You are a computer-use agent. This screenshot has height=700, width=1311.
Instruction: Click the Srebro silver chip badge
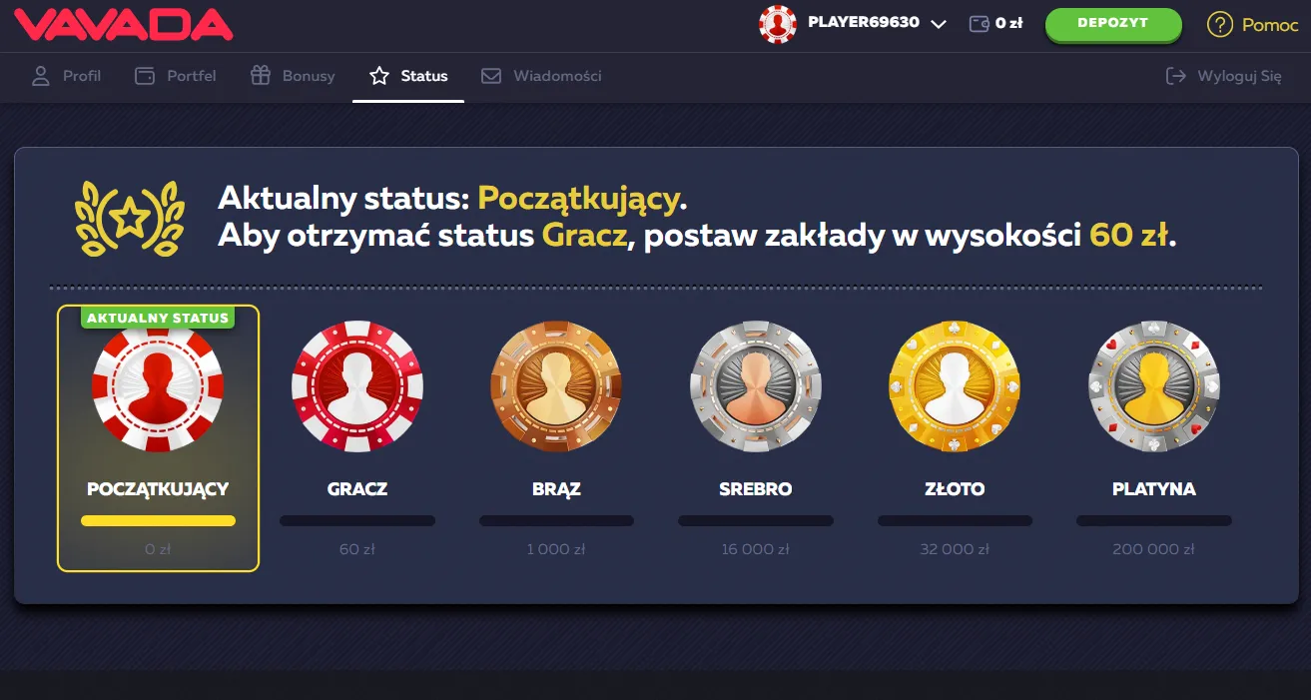click(x=756, y=386)
